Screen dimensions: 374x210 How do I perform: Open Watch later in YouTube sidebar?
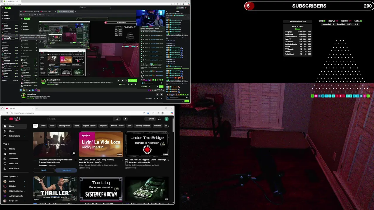[13, 163]
